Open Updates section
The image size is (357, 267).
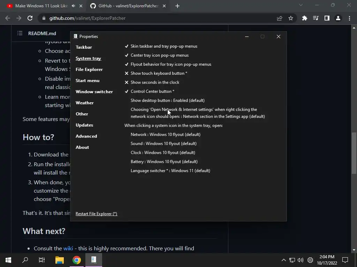point(84,125)
